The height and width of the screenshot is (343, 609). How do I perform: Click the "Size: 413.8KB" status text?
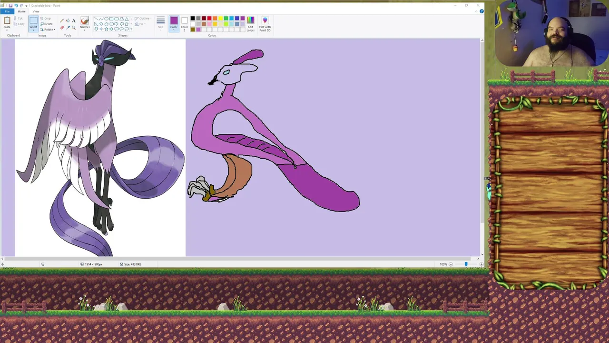point(133,264)
